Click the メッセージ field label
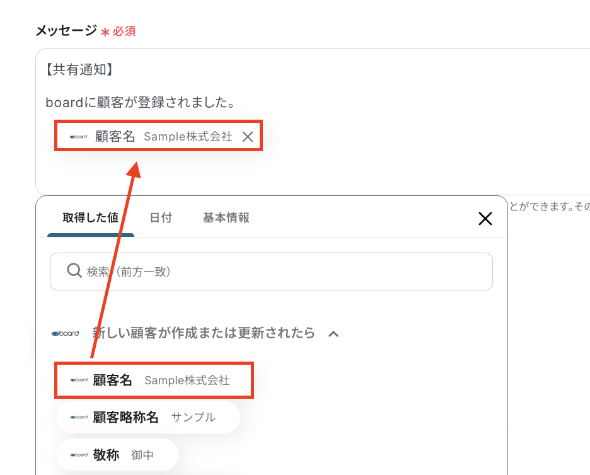Image resolution: width=590 pixels, height=475 pixels. [66, 30]
